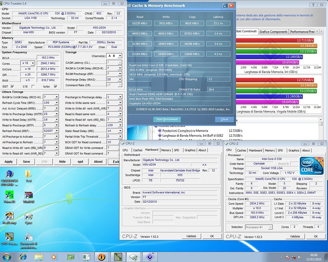The width and height of the screenshot is (328, 262).
Task: Click the volume speaker icon in the tray
Action: [x=300, y=257]
